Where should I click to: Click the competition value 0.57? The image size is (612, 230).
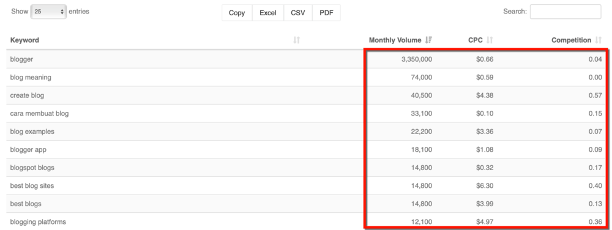point(595,95)
